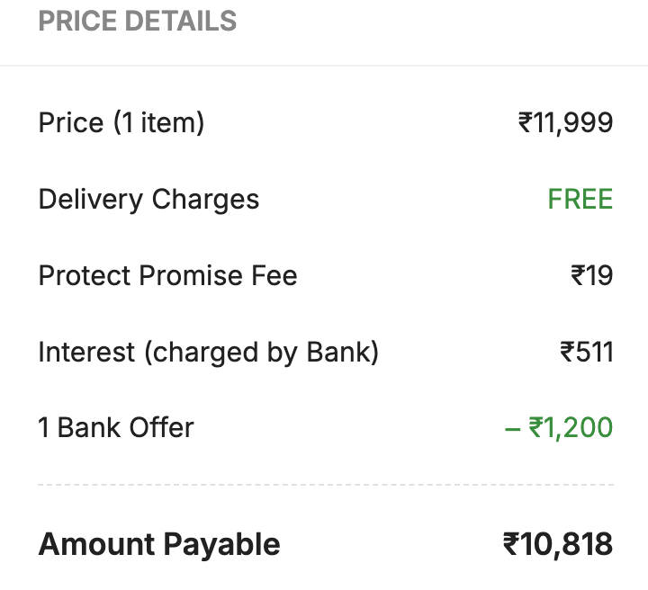This screenshot has height=590, width=648.
Task: Click the divider line below PRICE DETAILS
Action: click(324, 66)
